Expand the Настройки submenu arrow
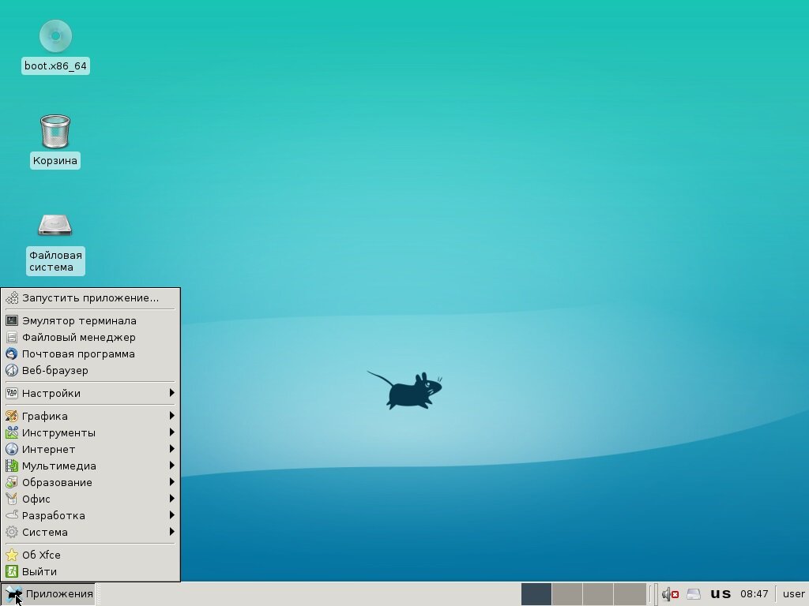Screen dimensions: 809x606 [x=171, y=393]
